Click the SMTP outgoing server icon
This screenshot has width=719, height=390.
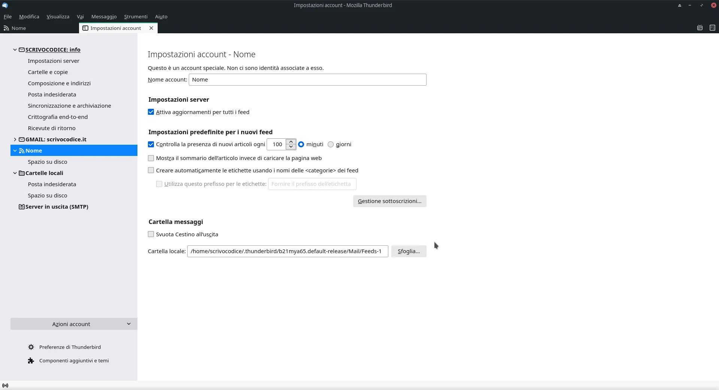(x=22, y=207)
